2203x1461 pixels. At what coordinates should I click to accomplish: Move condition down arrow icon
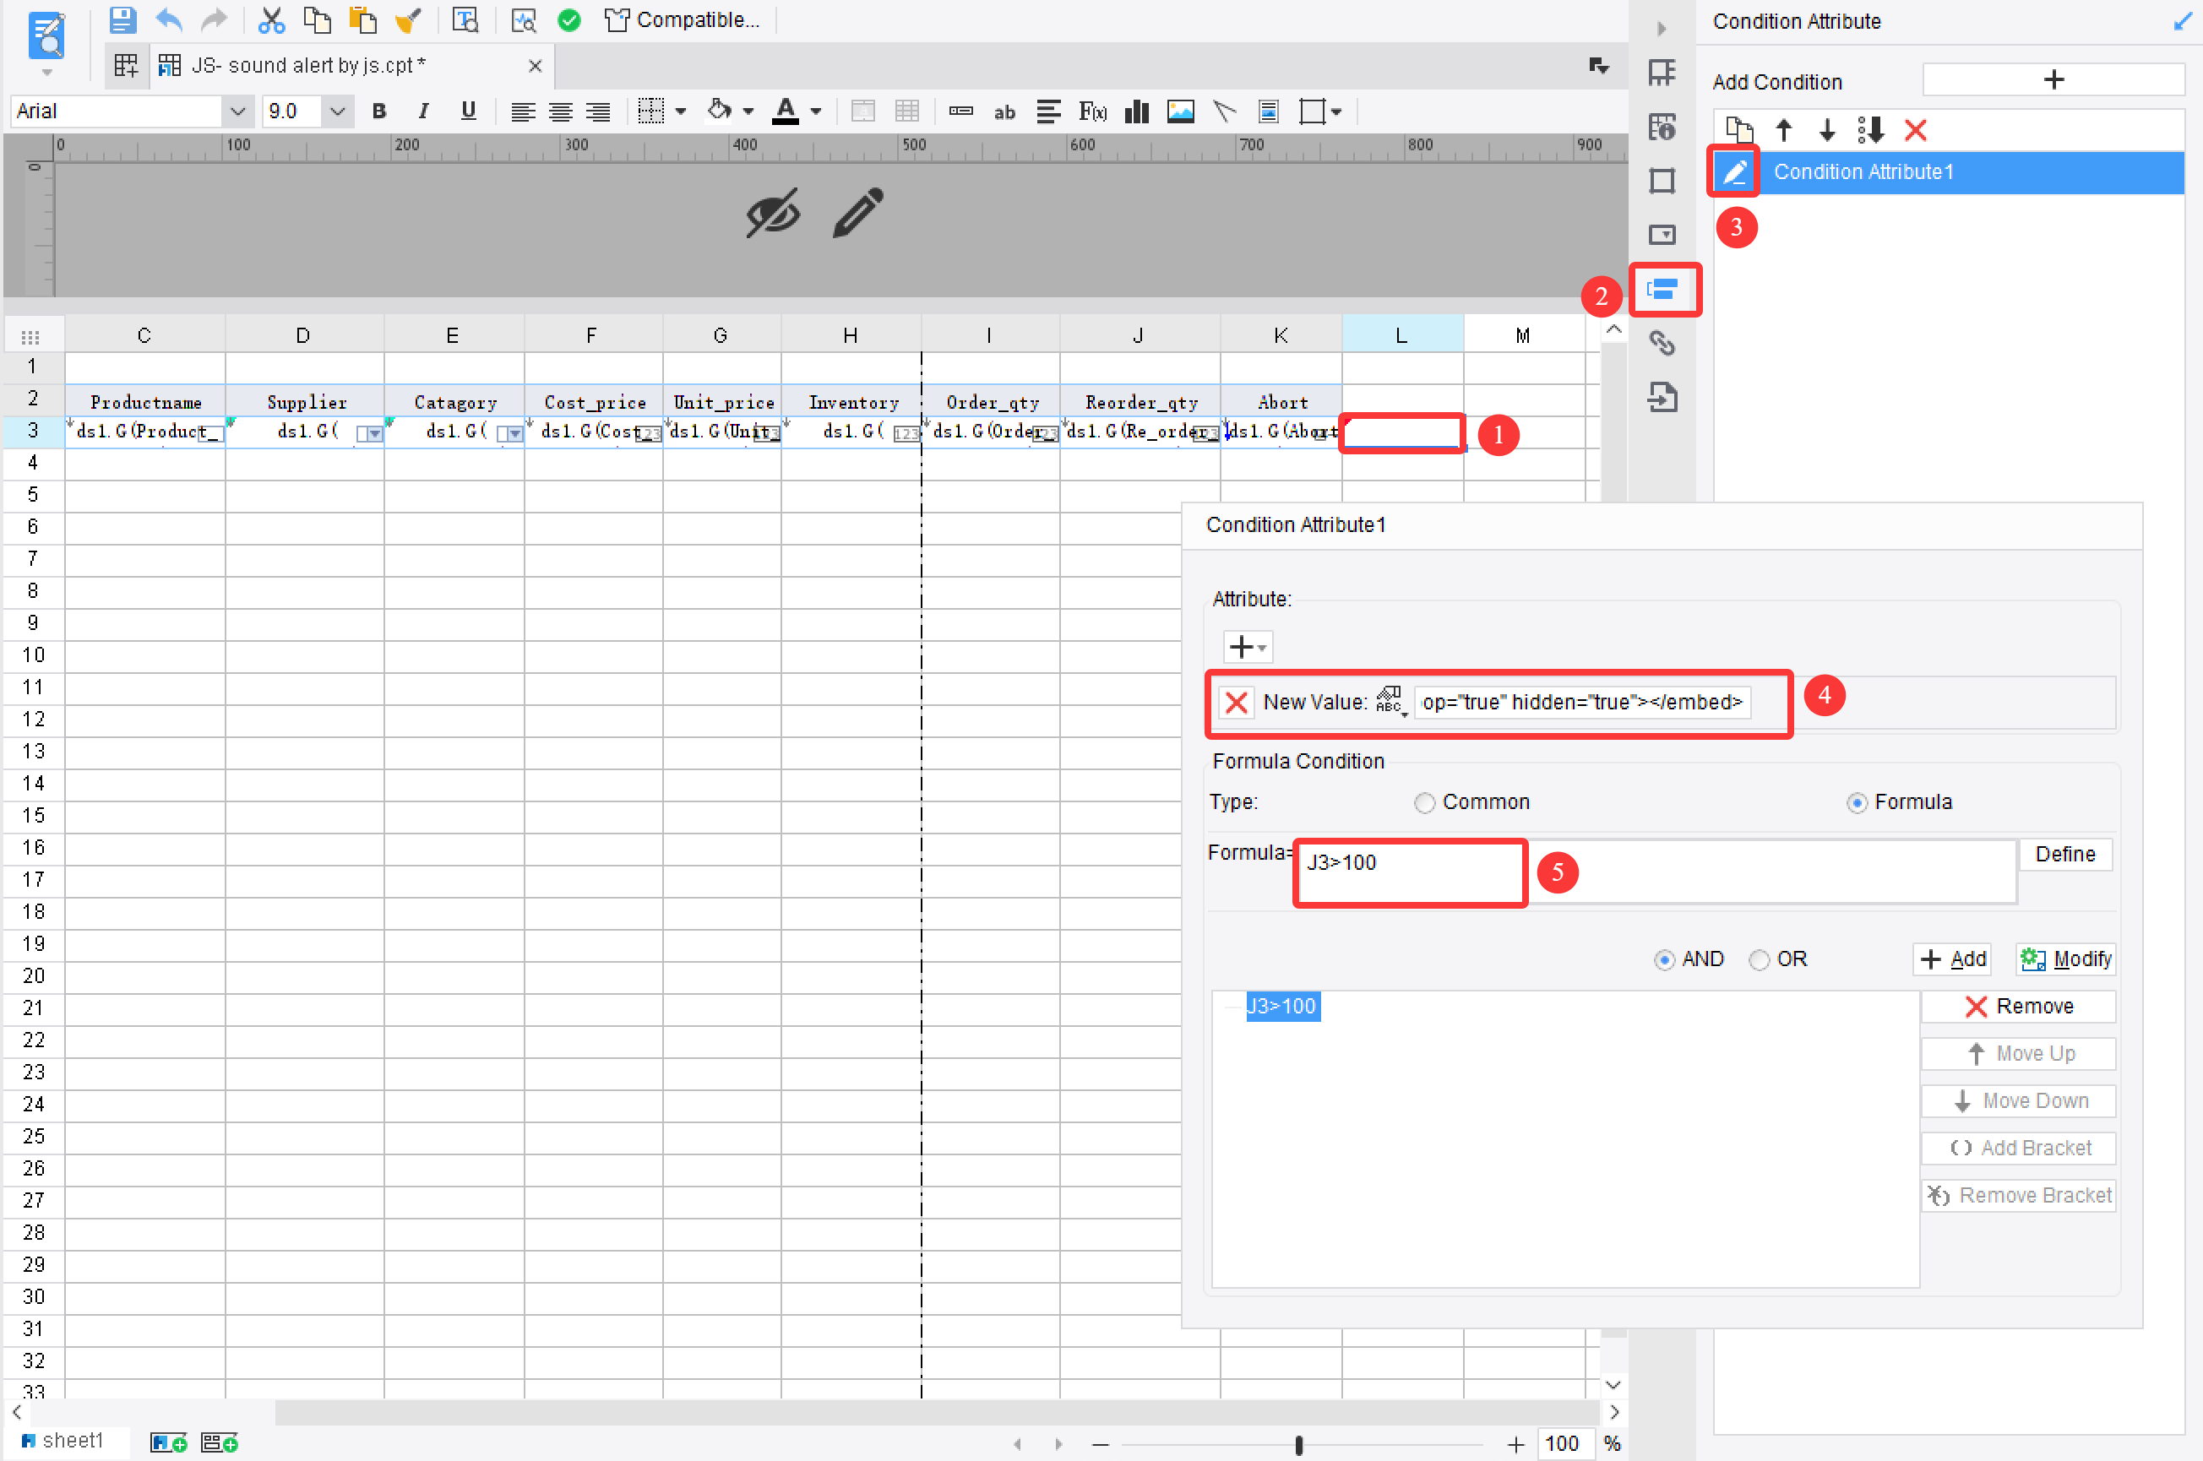tap(1826, 129)
